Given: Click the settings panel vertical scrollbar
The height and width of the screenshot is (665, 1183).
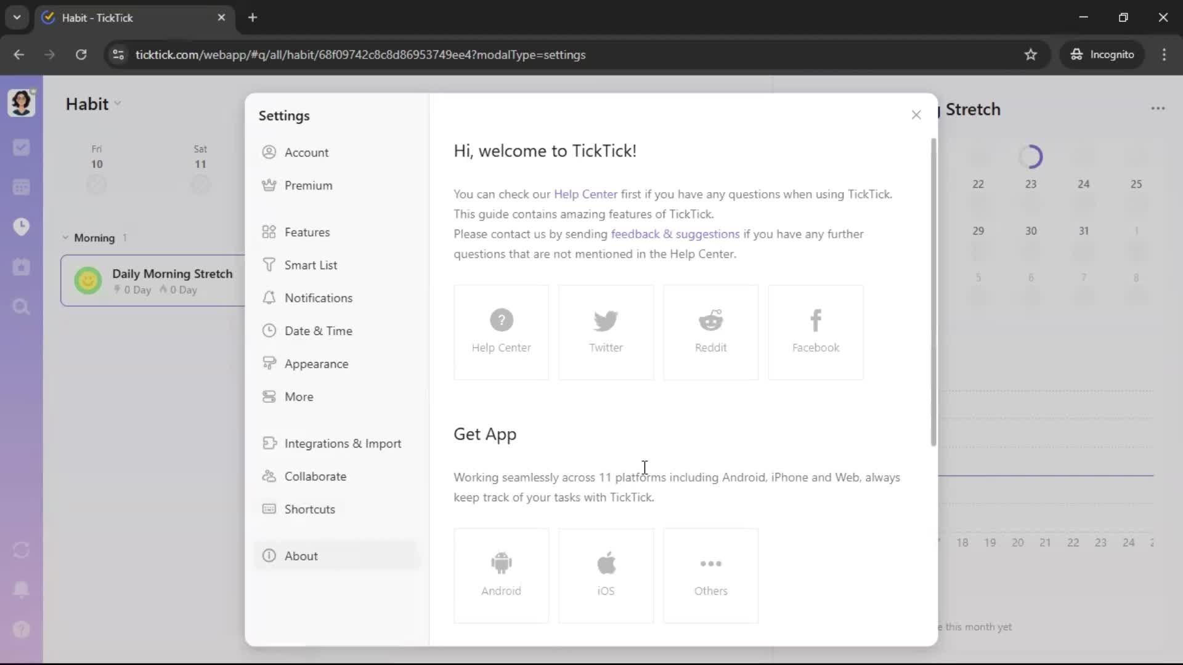Looking at the screenshot, I should tap(933, 292).
